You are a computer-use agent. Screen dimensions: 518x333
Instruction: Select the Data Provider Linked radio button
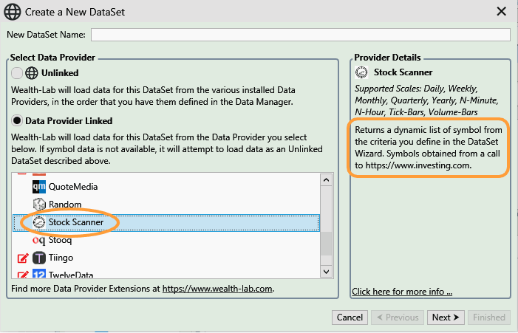(18, 120)
